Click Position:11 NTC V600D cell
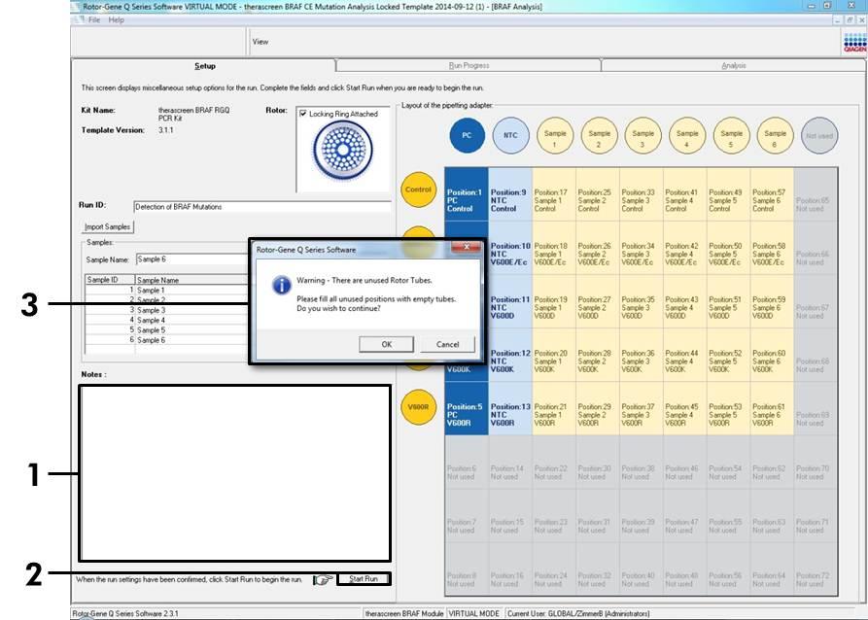The width and height of the screenshot is (868, 620). [510, 301]
